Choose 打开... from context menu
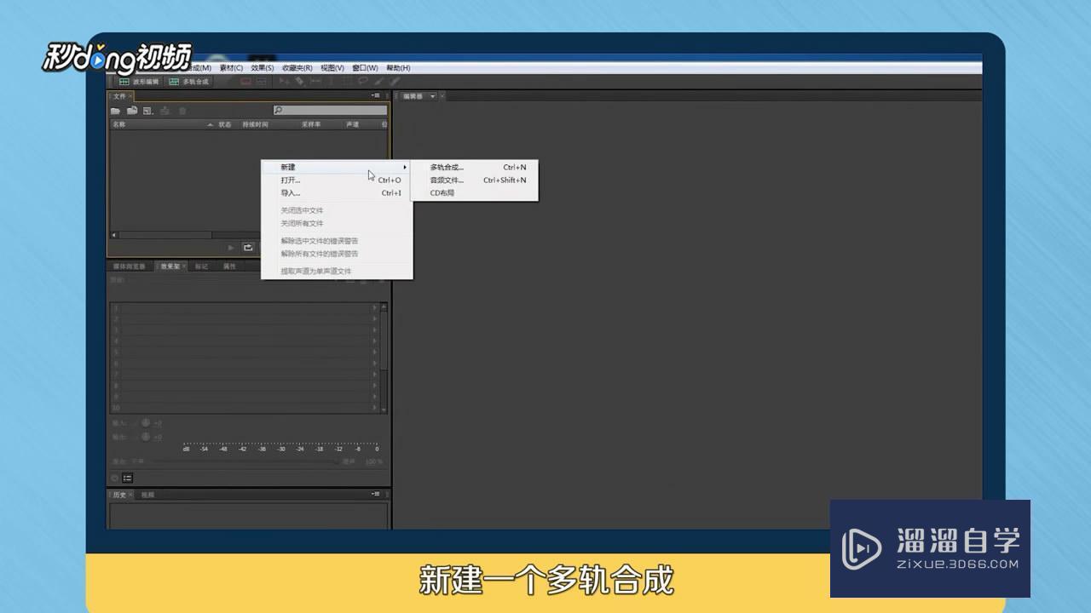This screenshot has height=613, width=1091. (337, 180)
